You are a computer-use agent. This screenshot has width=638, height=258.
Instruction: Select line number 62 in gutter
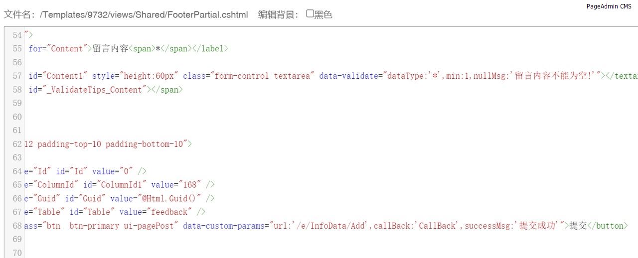(17, 144)
